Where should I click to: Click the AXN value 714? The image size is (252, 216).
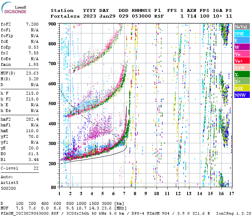point(192,16)
